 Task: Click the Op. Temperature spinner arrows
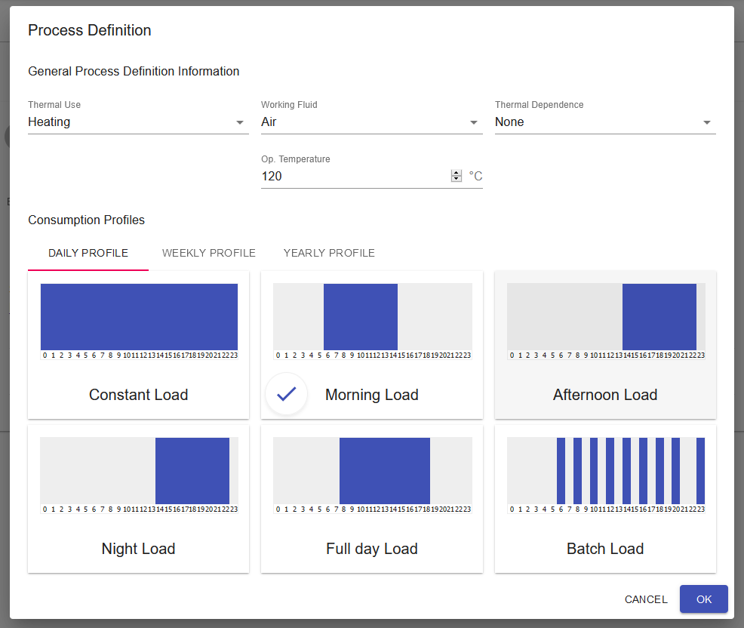tap(456, 176)
